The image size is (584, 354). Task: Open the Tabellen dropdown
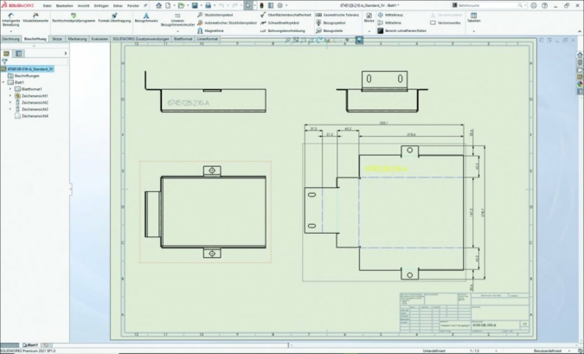473,18
